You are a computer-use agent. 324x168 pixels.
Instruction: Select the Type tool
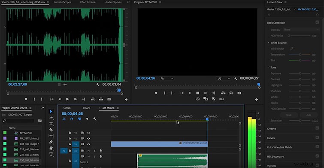pos(51,154)
